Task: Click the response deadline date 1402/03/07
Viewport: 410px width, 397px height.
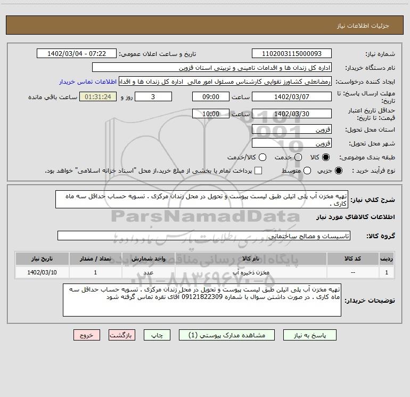Action: click(292, 96)
